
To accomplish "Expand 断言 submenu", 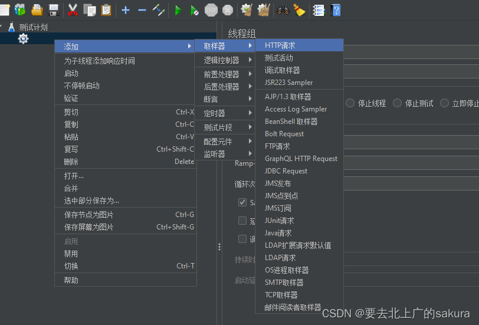I will coord(225,99).
